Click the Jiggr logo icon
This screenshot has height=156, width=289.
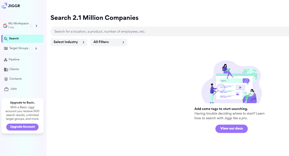[x=4, y=6]
